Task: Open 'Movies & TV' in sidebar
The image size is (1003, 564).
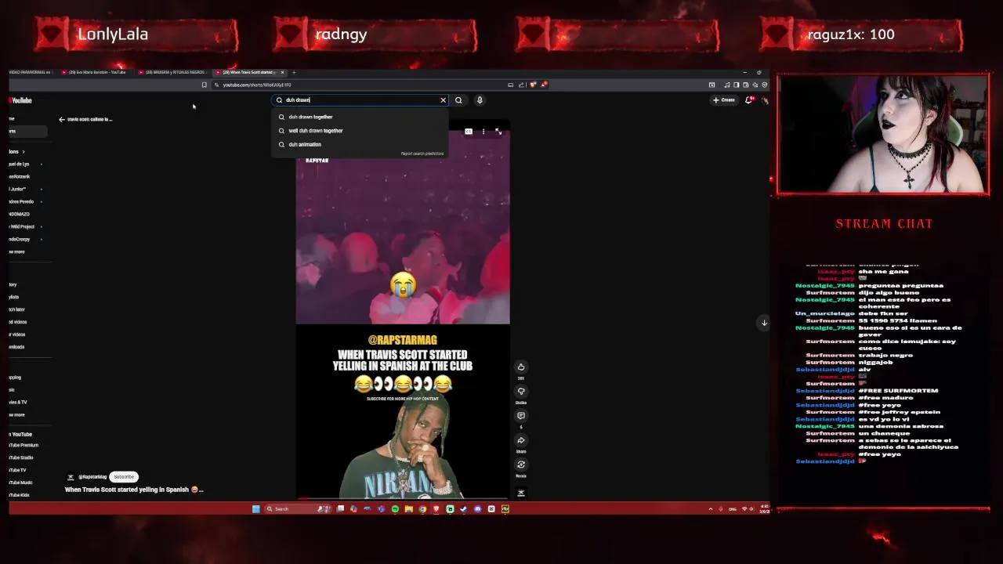Action: point(18,402)
